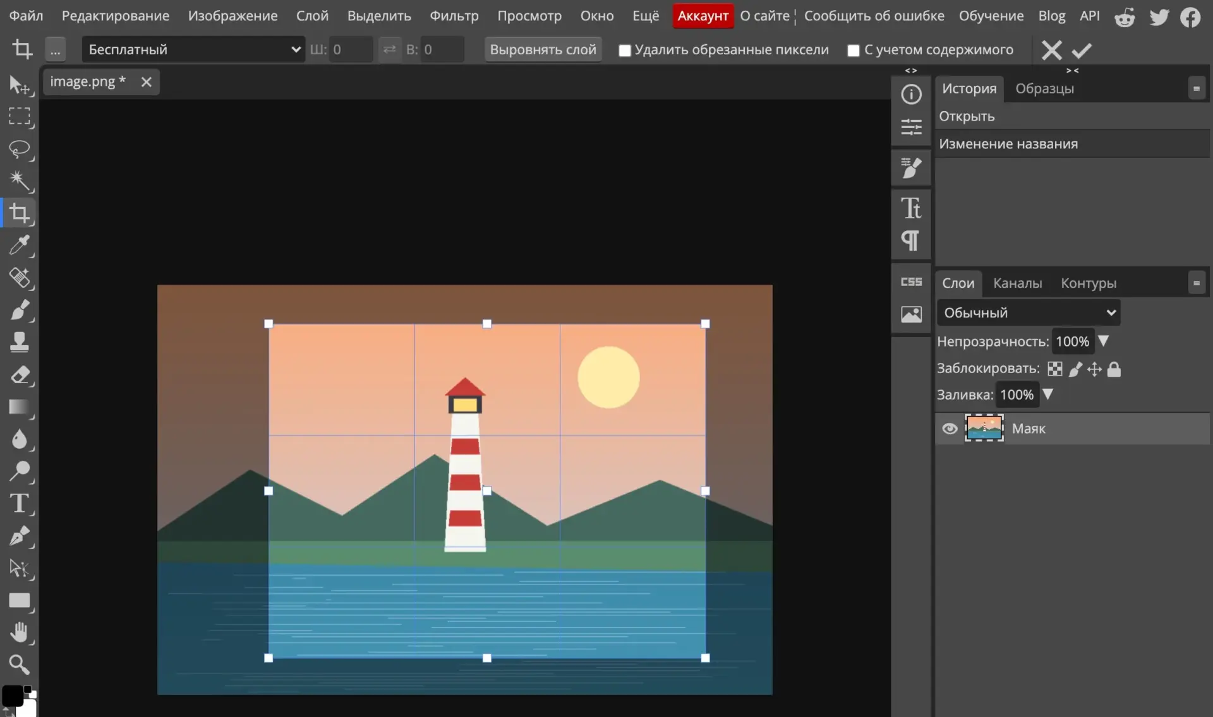This screenshot has width=1213, height=717.
Task: Open the Обычный blend mode dropdown
Action: click(x=1029, y=312)
